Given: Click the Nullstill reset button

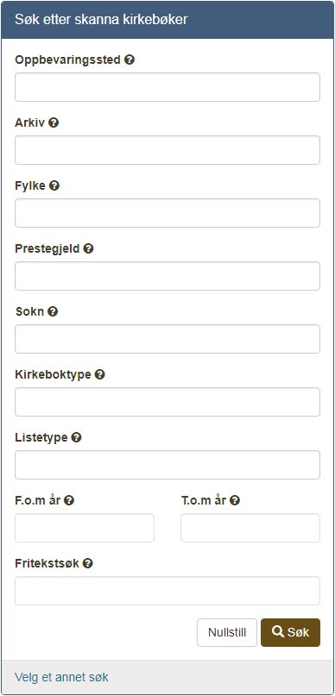Looking at the screenshot, I should 227,632.
